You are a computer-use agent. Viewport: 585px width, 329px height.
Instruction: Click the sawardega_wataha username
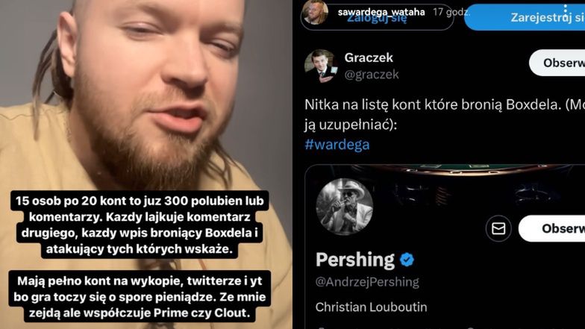click(381, 12)
